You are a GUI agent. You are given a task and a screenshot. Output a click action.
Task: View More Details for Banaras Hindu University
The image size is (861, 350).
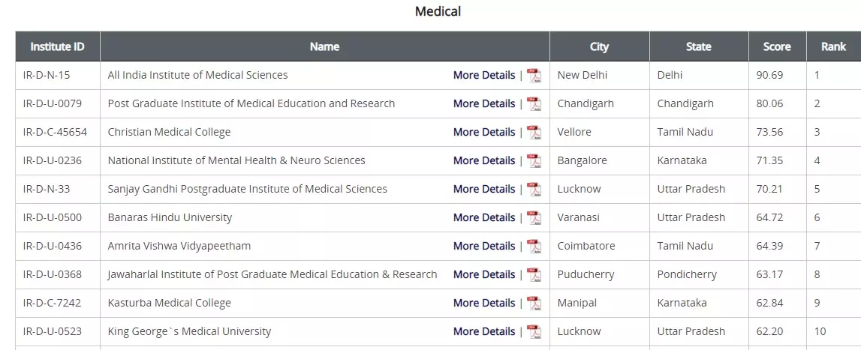[x=483, y=218]
